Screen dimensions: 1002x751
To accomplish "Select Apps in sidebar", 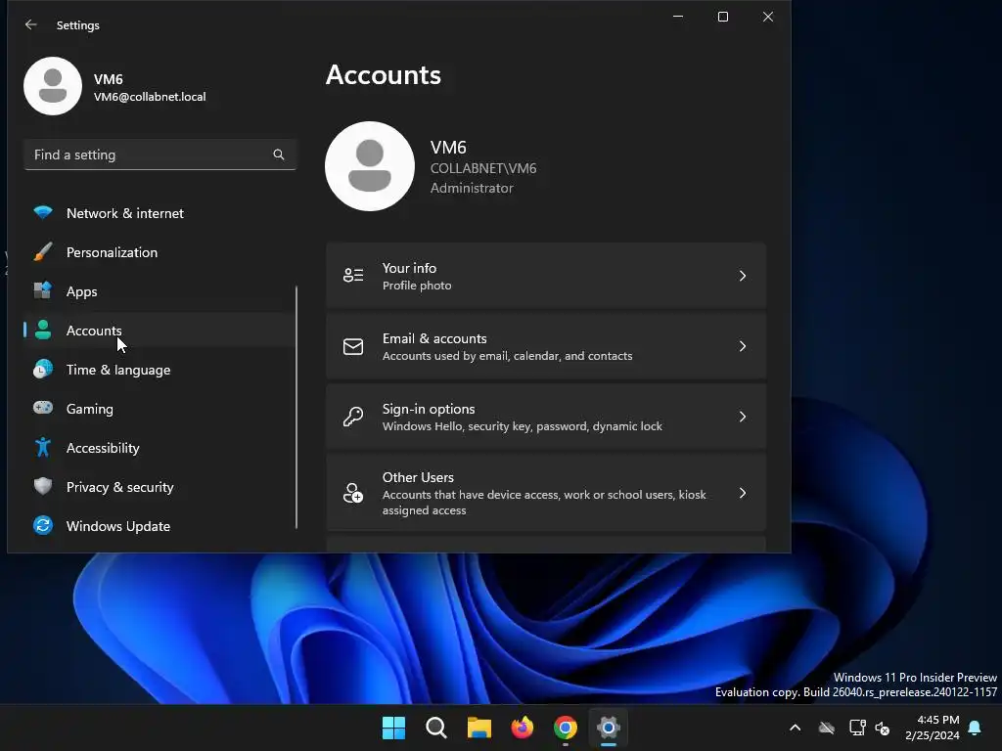I will 159,291.
